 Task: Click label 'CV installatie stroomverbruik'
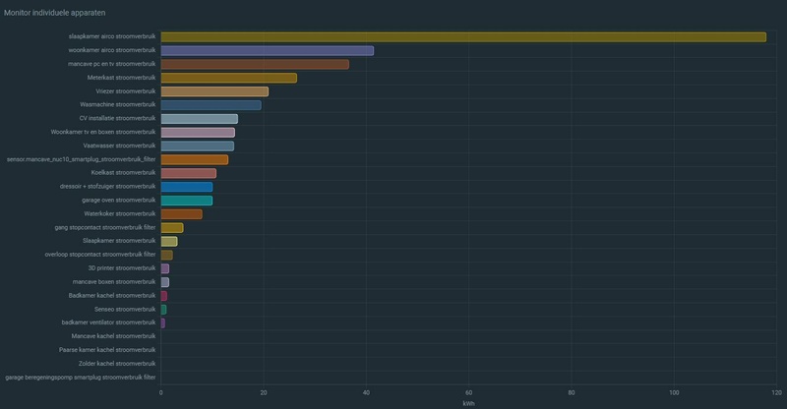(117, 118)
